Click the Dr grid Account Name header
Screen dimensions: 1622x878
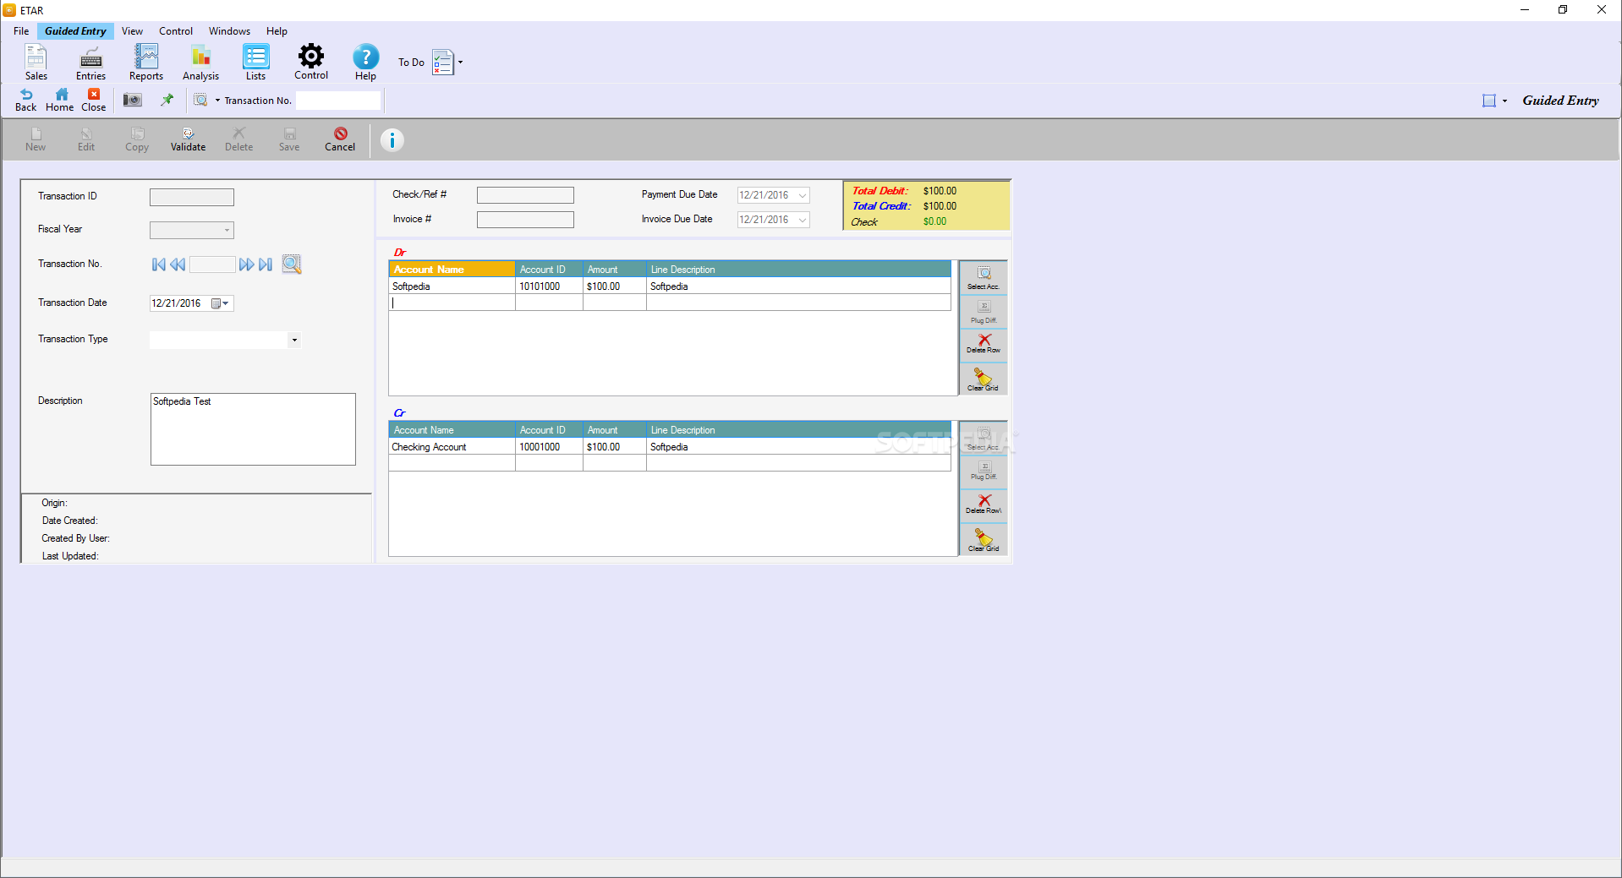(452, 270)
